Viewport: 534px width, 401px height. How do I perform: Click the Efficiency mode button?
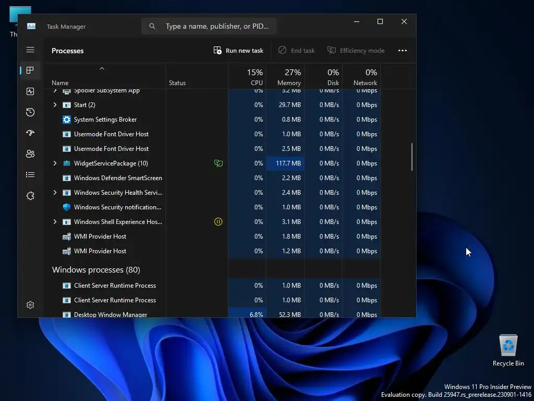tap(356, 51)
